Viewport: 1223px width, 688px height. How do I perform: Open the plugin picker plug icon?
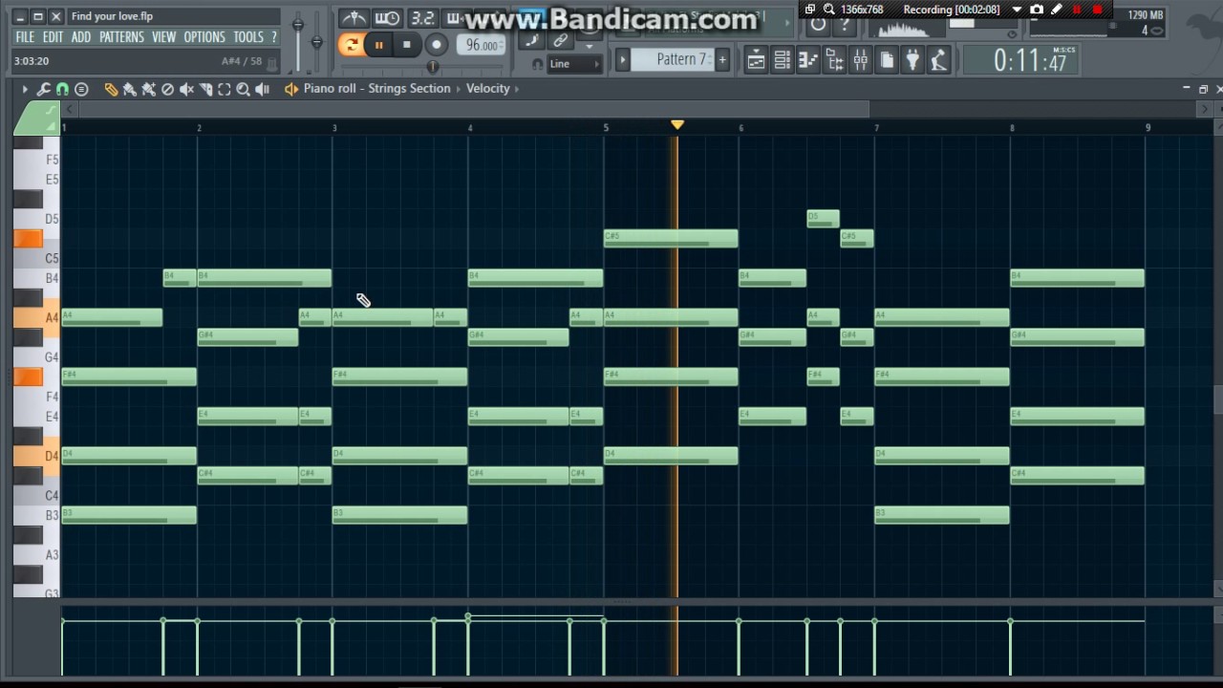[912, 61]
